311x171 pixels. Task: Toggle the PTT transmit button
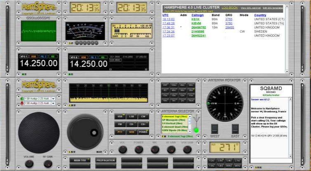click(x=120, y=132)
